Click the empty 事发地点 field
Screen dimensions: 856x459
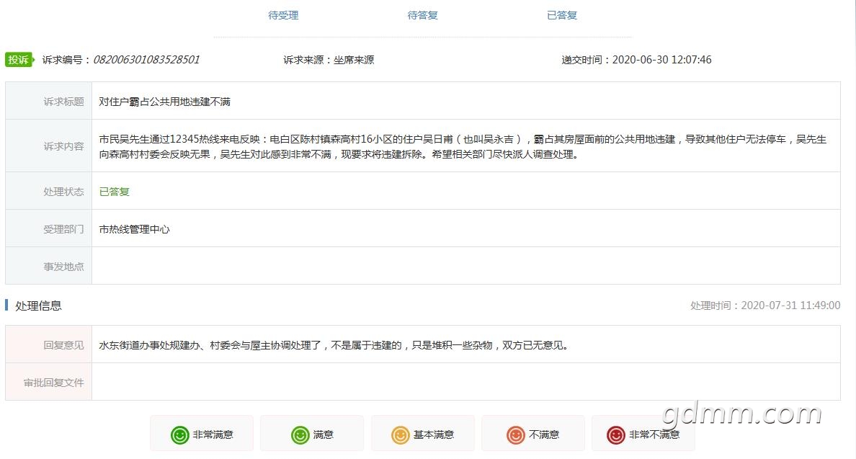(465, 266)
